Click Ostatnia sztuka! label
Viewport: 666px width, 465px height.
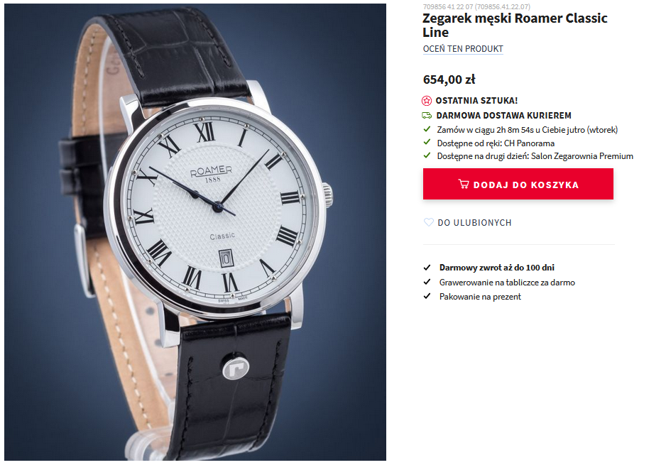tap(476, 101)
